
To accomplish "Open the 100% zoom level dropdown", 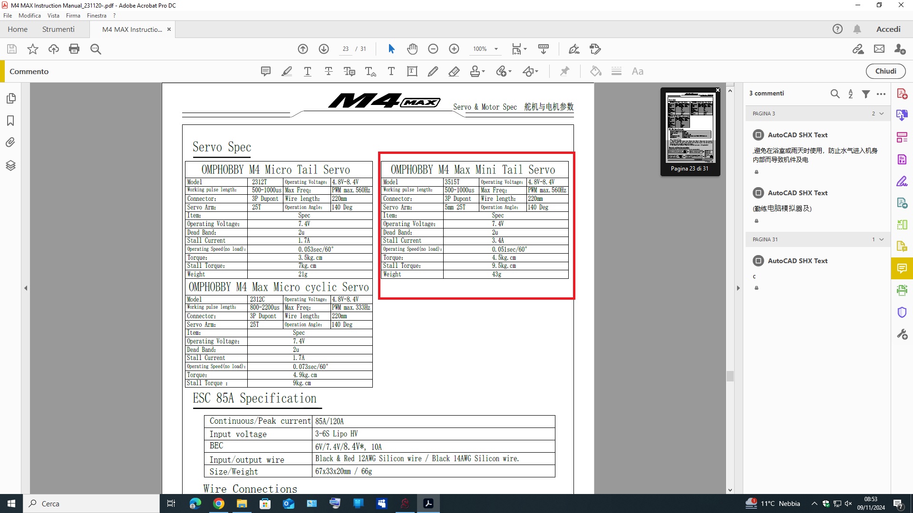I will click(496, 49).
